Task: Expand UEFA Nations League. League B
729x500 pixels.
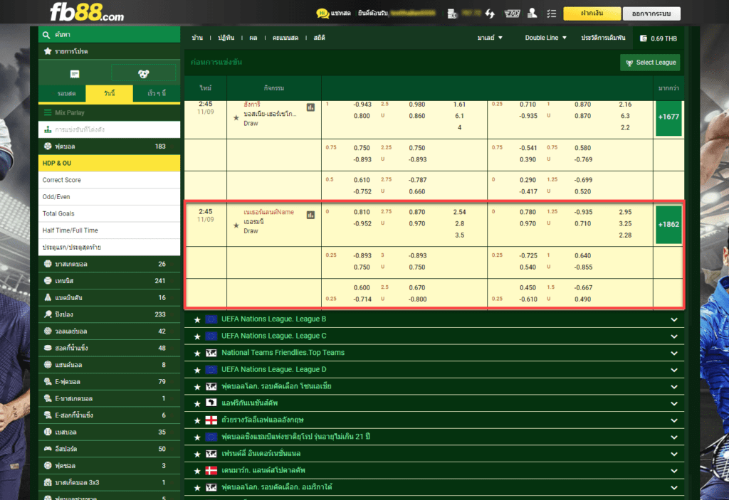Action: (673, 320)
